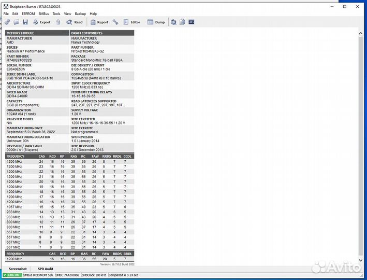Click the CRC OK status indicator
Screen dimensions: 367x280
click(13, 275)
